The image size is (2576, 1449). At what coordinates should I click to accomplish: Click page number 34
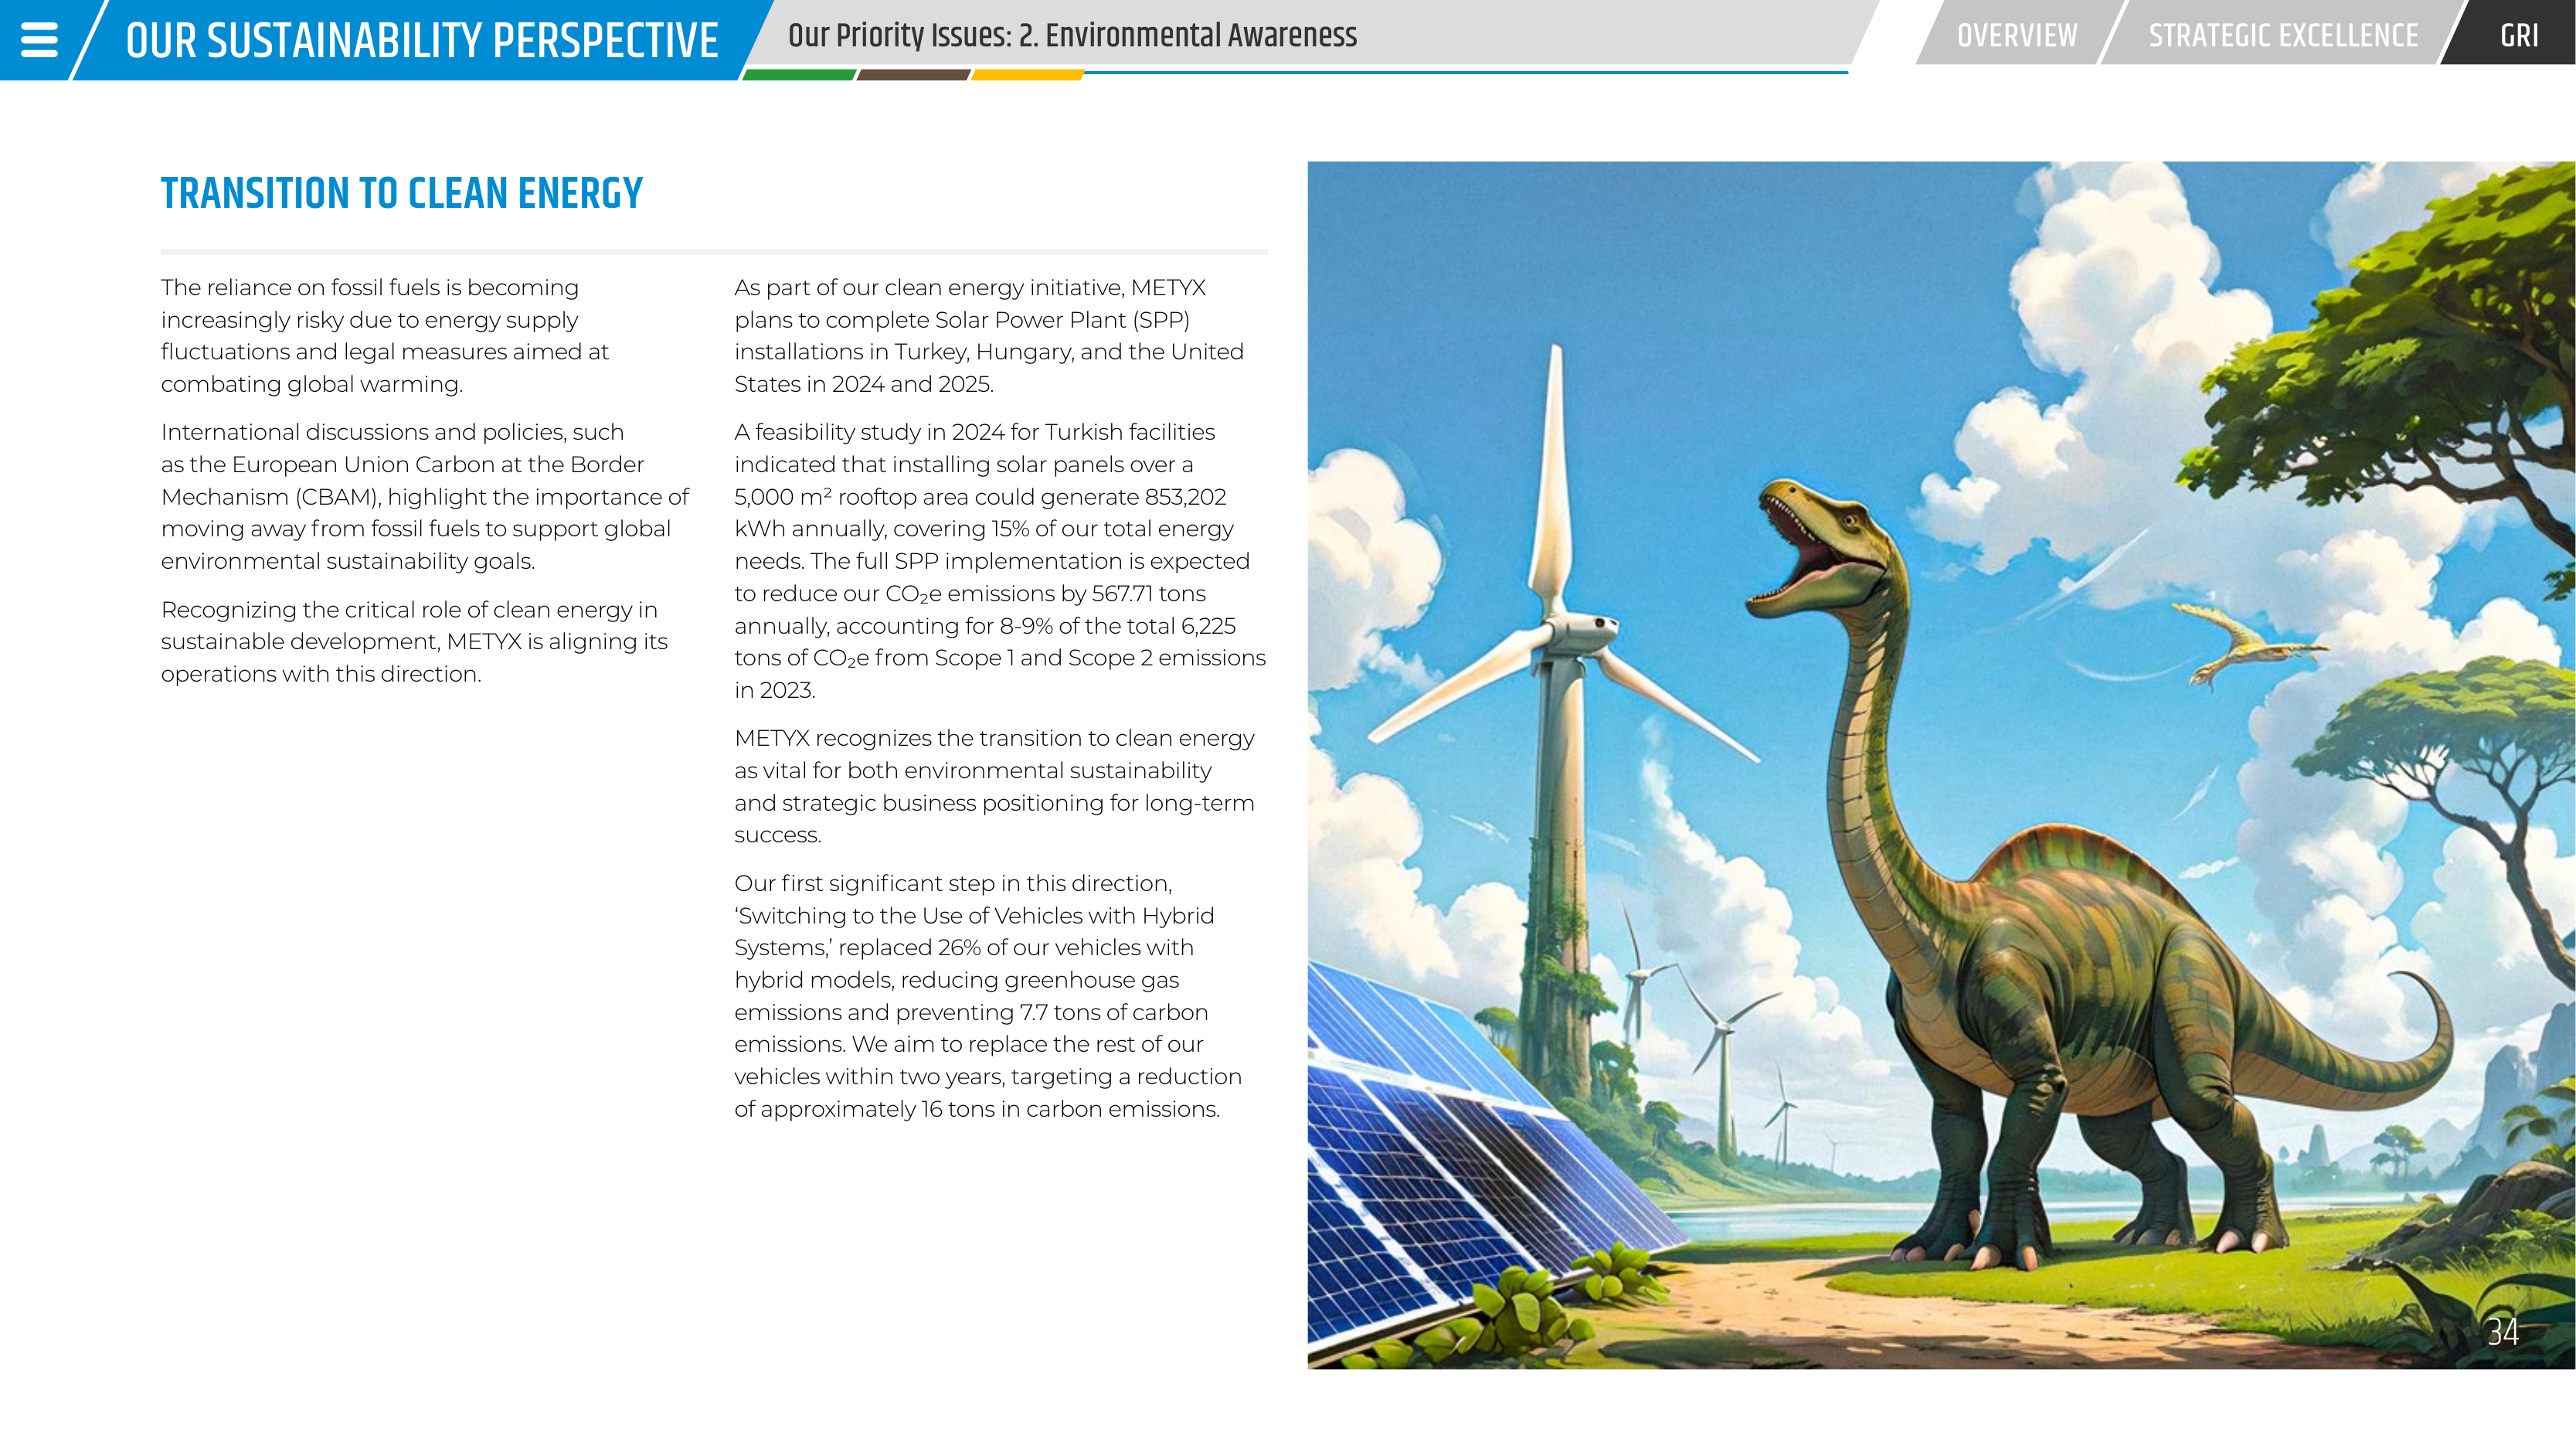2503,1332
